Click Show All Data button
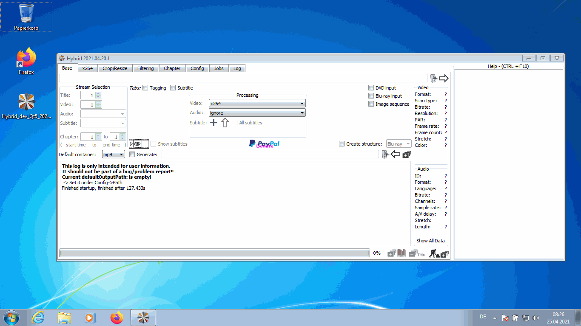The width and height of the screenshot is (581, 326). [x=430, y=241]
